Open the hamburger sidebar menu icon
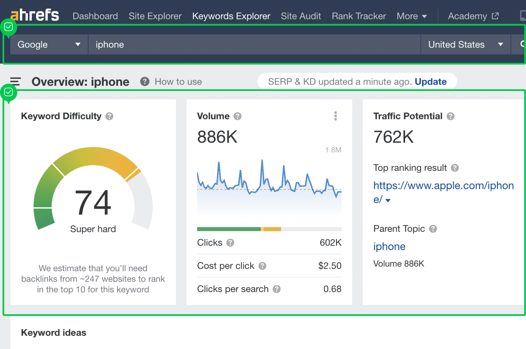 click(x=15, y=82)
